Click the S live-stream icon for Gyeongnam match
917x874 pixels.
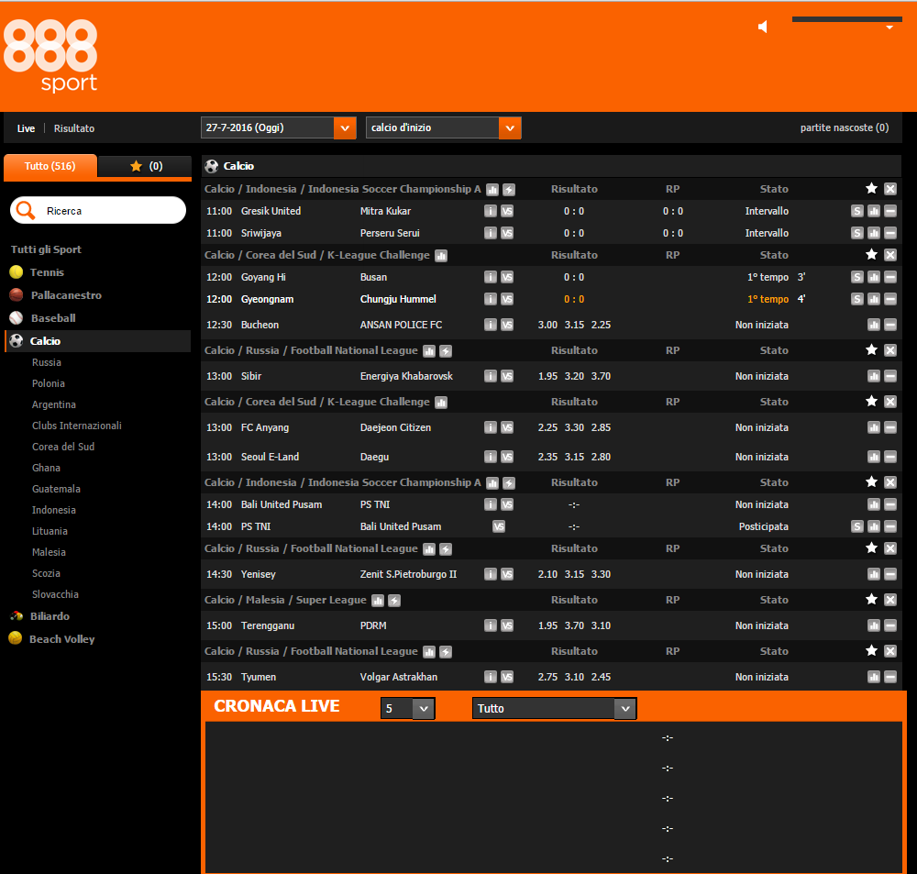tap(857, 298)
